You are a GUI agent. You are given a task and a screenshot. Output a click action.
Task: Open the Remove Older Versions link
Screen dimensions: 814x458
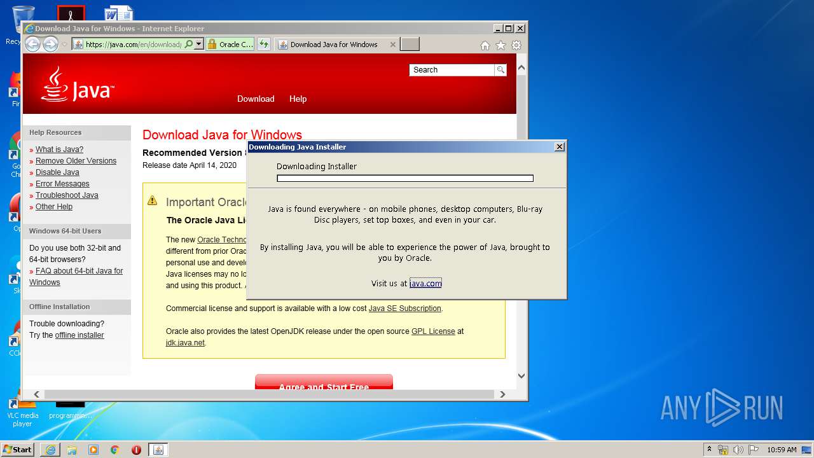coord(76,161)
